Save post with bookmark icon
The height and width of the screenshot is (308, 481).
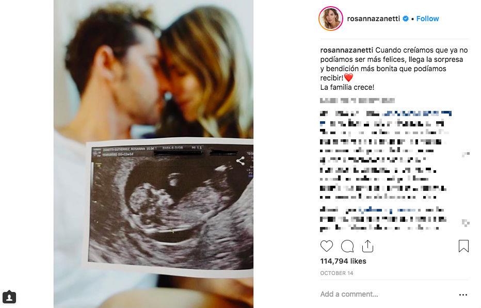click(463, 246)
